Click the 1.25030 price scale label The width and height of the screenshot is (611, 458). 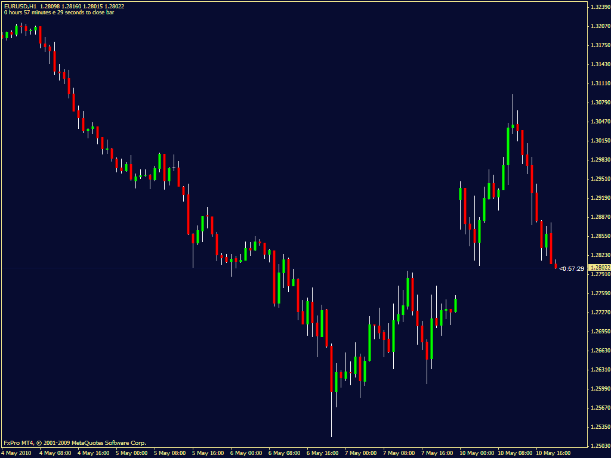coord(598,446)
